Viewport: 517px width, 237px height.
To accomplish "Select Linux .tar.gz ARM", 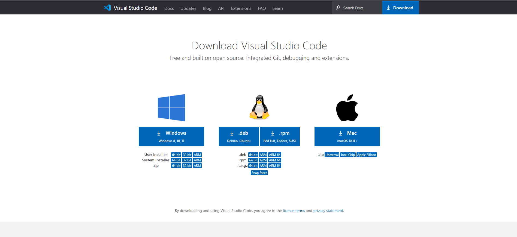I will pyautogui.click(x=263, y=166).
